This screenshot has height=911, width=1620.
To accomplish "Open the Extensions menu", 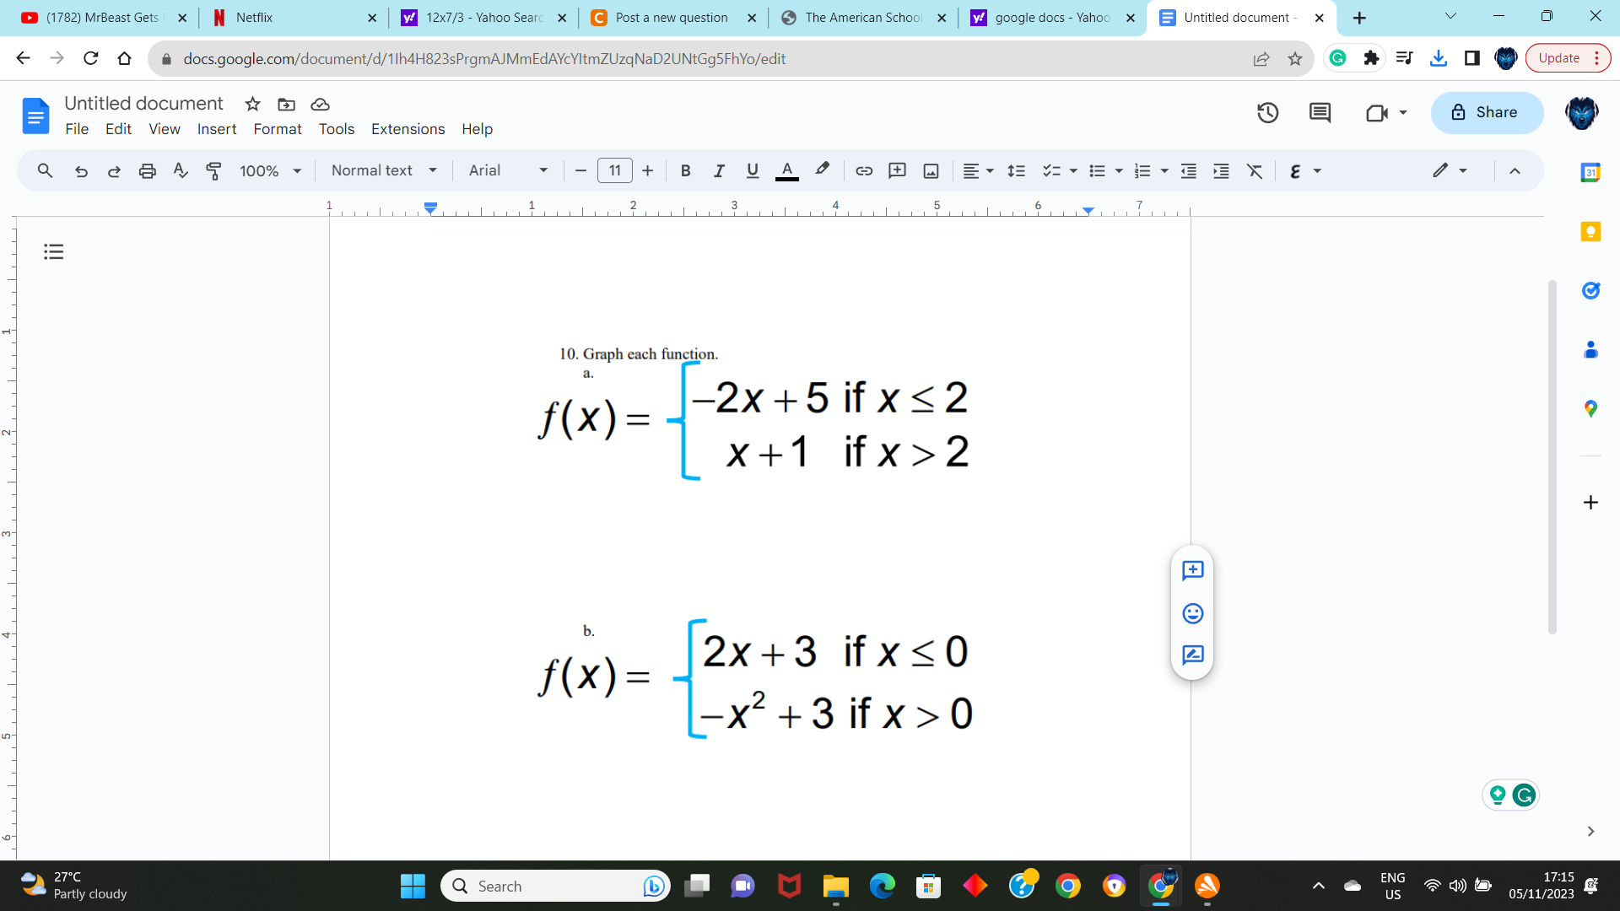I will 408,129.
